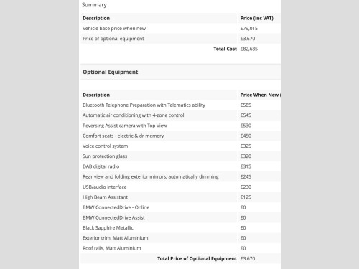Select the Voice control system entry
359x269 pixels.
(106, 146)
